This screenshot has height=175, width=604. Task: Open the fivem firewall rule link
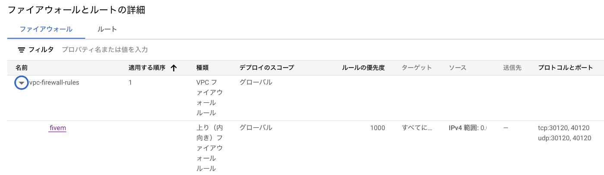tap(58, 128)
